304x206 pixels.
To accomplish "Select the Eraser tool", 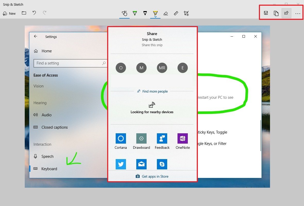I will pyautogui.click(x=166, y=13).
